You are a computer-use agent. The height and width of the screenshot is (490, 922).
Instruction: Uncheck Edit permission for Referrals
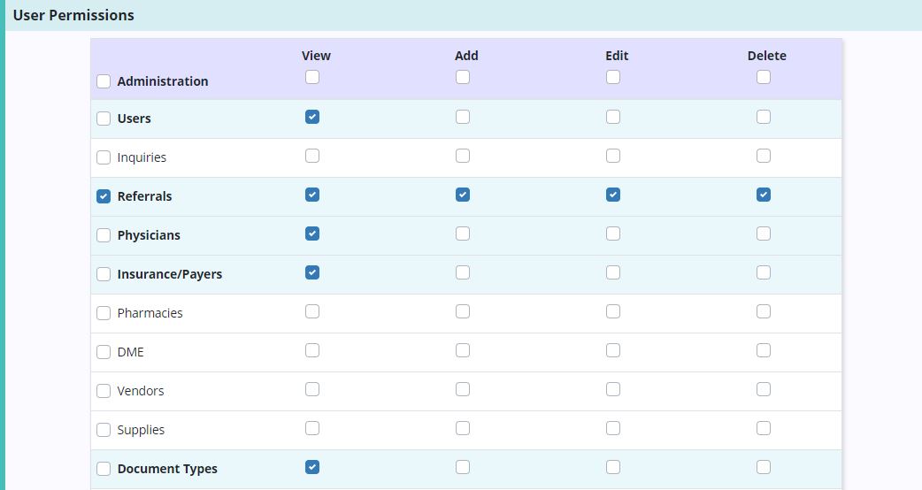tap(613, 195)
